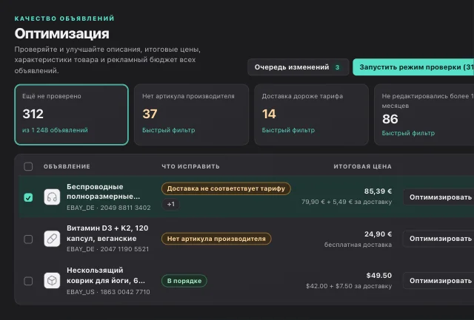Expand the +1 extra issues badge

pyautogui.click(x=171, y=204)
